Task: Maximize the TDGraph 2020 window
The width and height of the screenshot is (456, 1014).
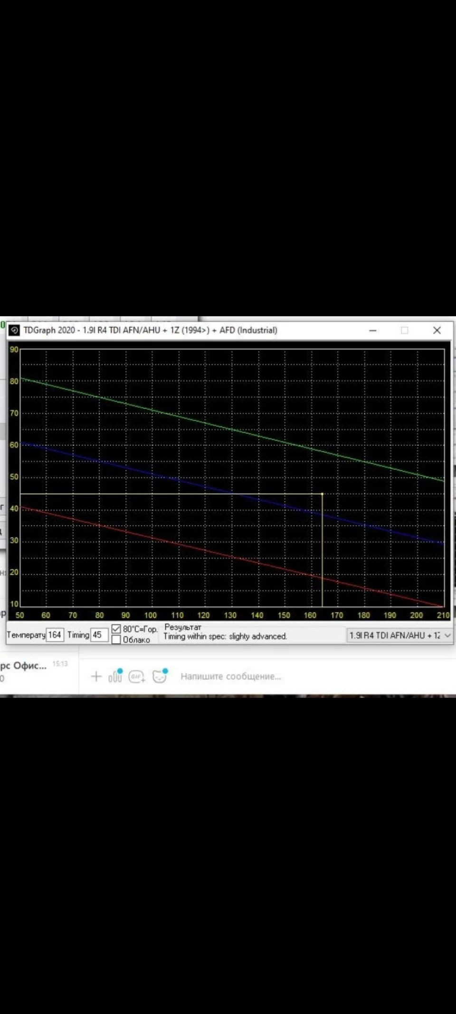Action: (x=404, y=330)
